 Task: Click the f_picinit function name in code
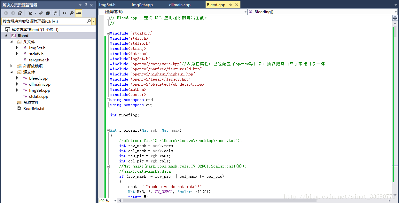pyautogui.click(x=129, y=130)
